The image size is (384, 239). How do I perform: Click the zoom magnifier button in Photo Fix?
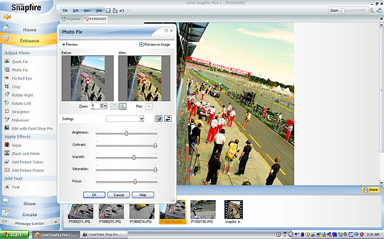click(123, 106)
